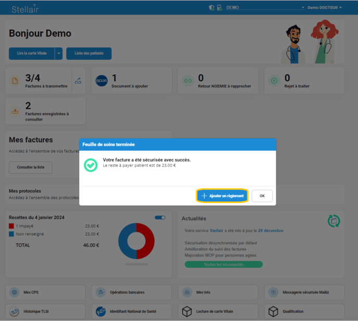
Task: Toggle the Recettes chart switch
Action: [160, 217]
